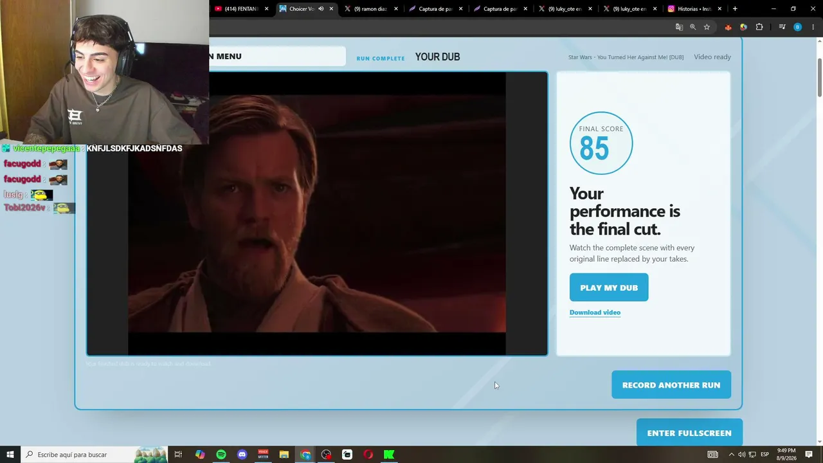823x463 pixels.
Task: Launch Copilot from the taskbar
Action: point(200,455)
